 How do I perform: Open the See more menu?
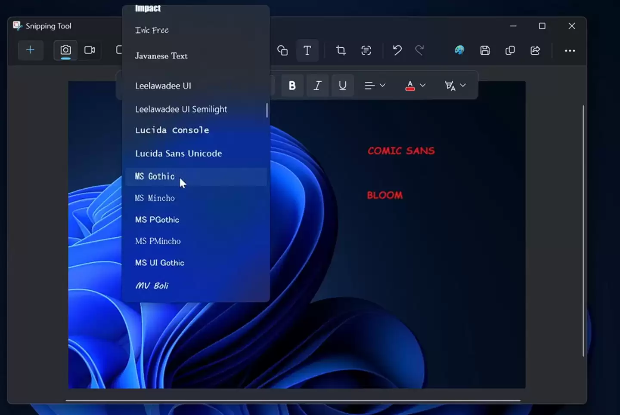[x=569, y=50]
